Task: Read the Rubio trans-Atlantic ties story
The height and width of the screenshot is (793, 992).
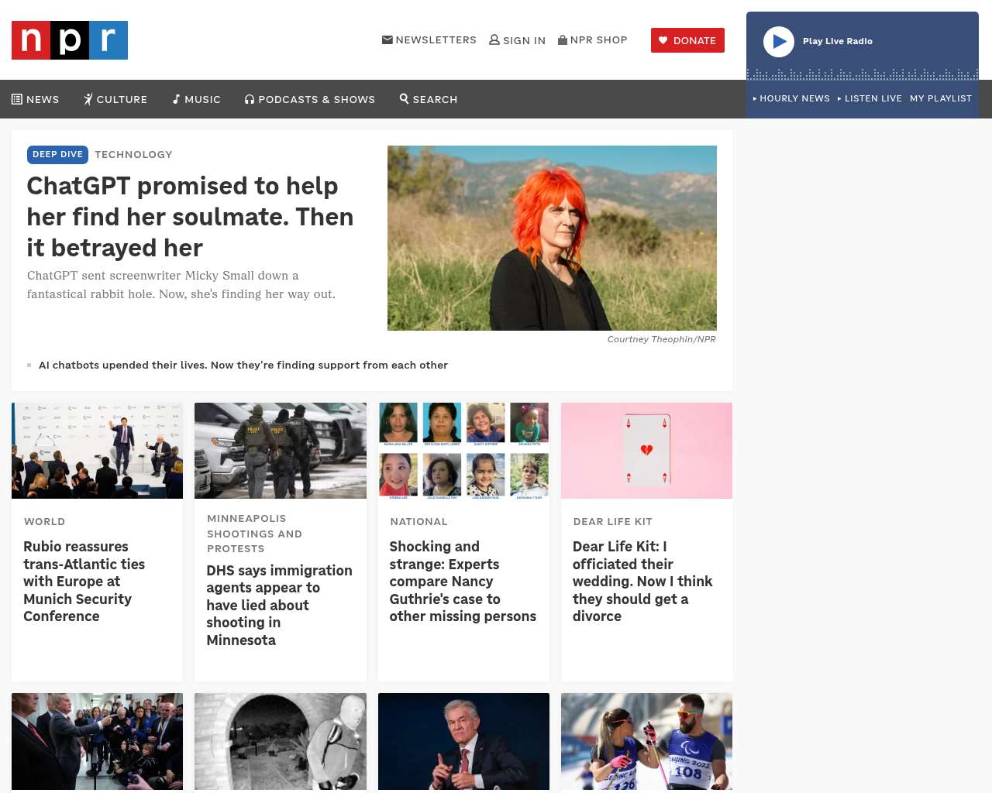Action: [84, 582]
